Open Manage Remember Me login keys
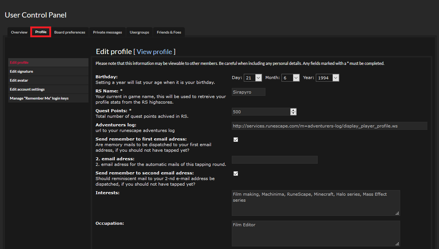 [x=48, y=98]
